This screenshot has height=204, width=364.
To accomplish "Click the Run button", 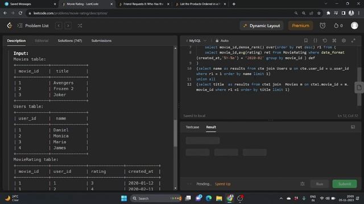I will [x=320, y=184].
